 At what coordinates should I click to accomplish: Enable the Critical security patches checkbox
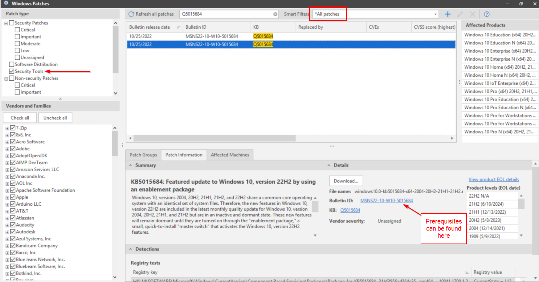tap(17, 30)
